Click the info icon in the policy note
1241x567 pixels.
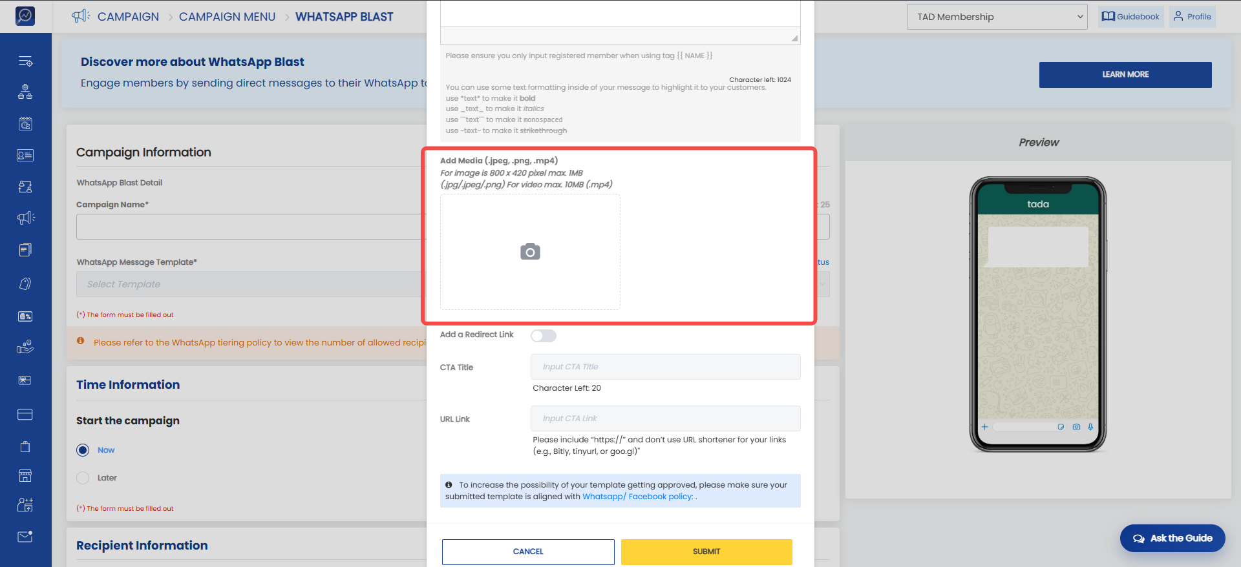(x=449, y=485)
